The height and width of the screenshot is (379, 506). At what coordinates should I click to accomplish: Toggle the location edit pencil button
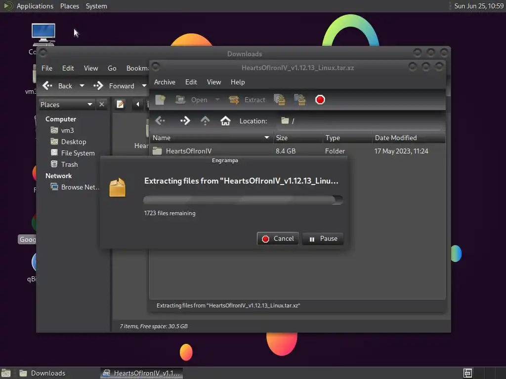point(121,104)
